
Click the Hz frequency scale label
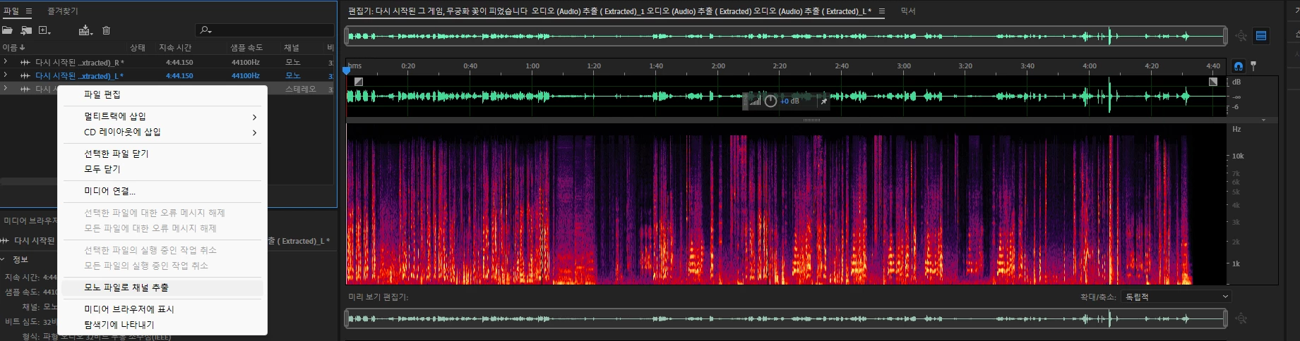click(1236, 129)
